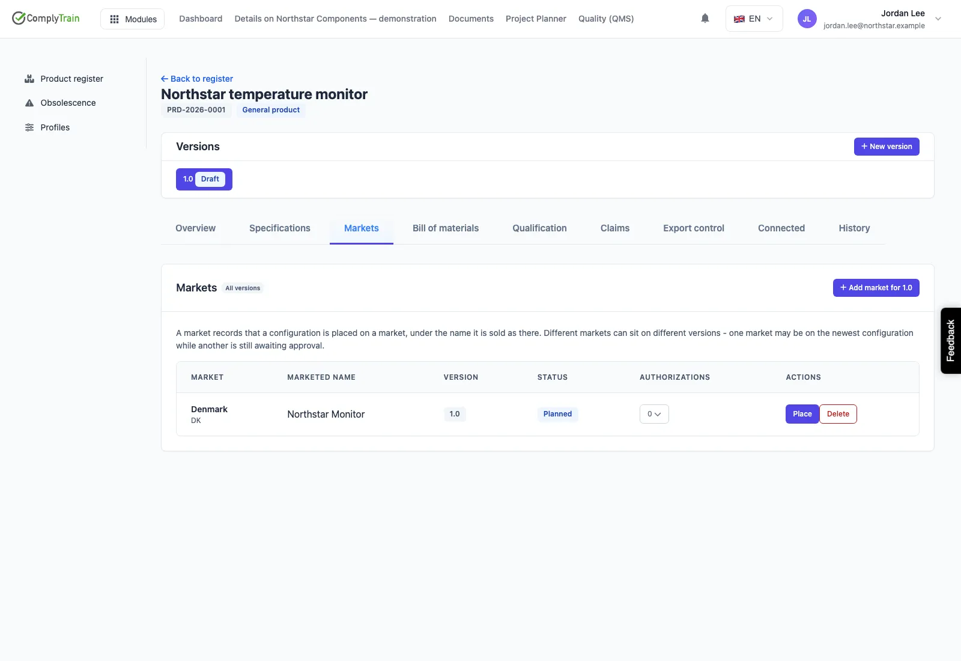961x661 pixels.
Task: Click the Planned status badge
Action: coord(557,414)
